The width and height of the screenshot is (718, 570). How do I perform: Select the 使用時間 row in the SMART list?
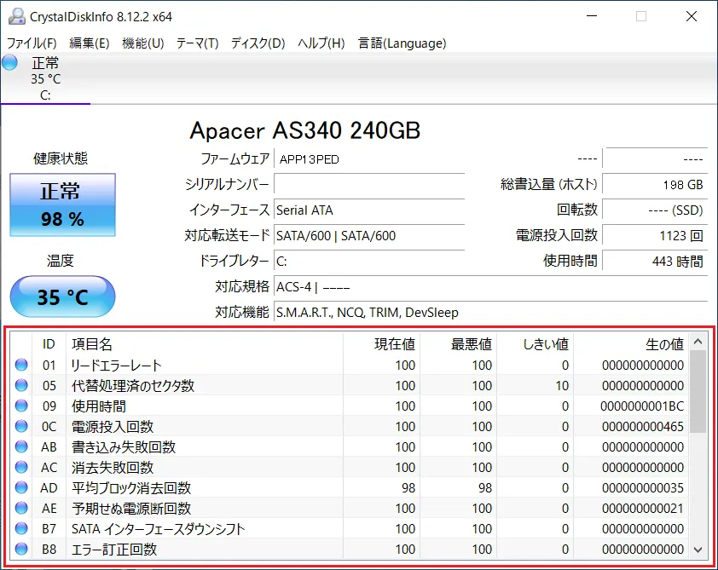349,406
